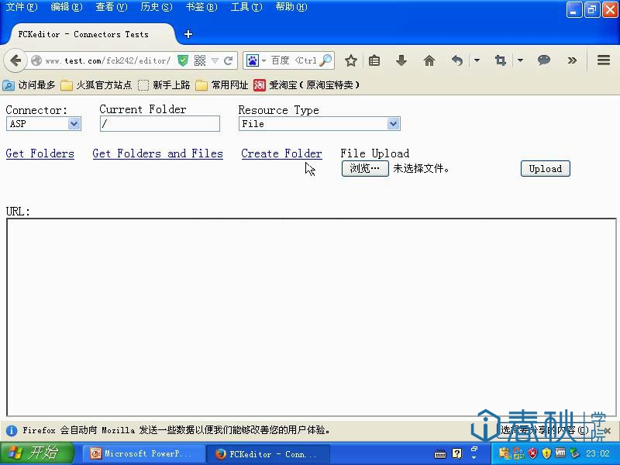Open the 书签 menu
620x465 pixels.
click(201, 7)
